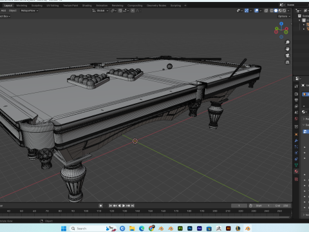Open the Texture Paint workspace tab
This screenshot has width=309, height=232.
pyautogui.click(x=70, y=5)
